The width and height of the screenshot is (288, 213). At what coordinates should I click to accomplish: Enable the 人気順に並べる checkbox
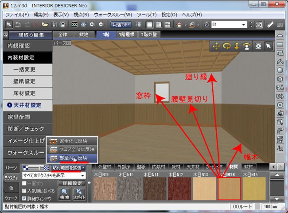click(x=24, y=191)
